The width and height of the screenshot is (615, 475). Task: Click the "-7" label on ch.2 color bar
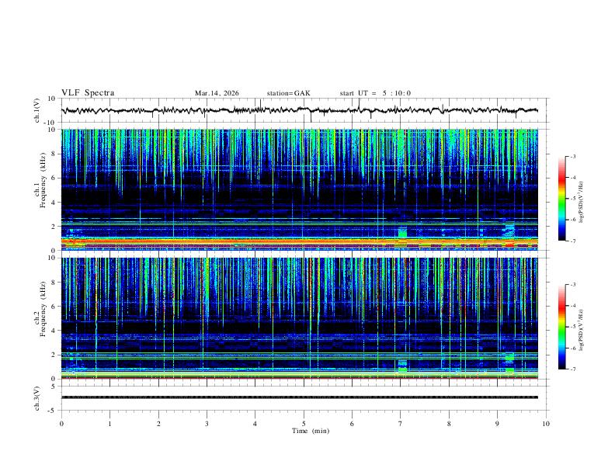tap(572, 369)
